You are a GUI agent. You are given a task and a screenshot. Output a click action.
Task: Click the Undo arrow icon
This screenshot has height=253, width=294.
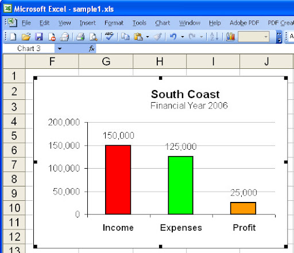[x=173, y=37]
